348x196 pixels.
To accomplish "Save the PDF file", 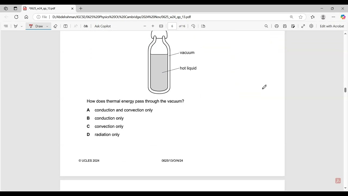I will (285, 26).
